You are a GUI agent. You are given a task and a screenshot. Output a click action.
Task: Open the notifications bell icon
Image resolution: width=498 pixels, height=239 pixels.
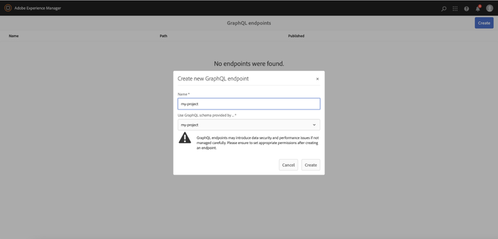tap(478, 9)
